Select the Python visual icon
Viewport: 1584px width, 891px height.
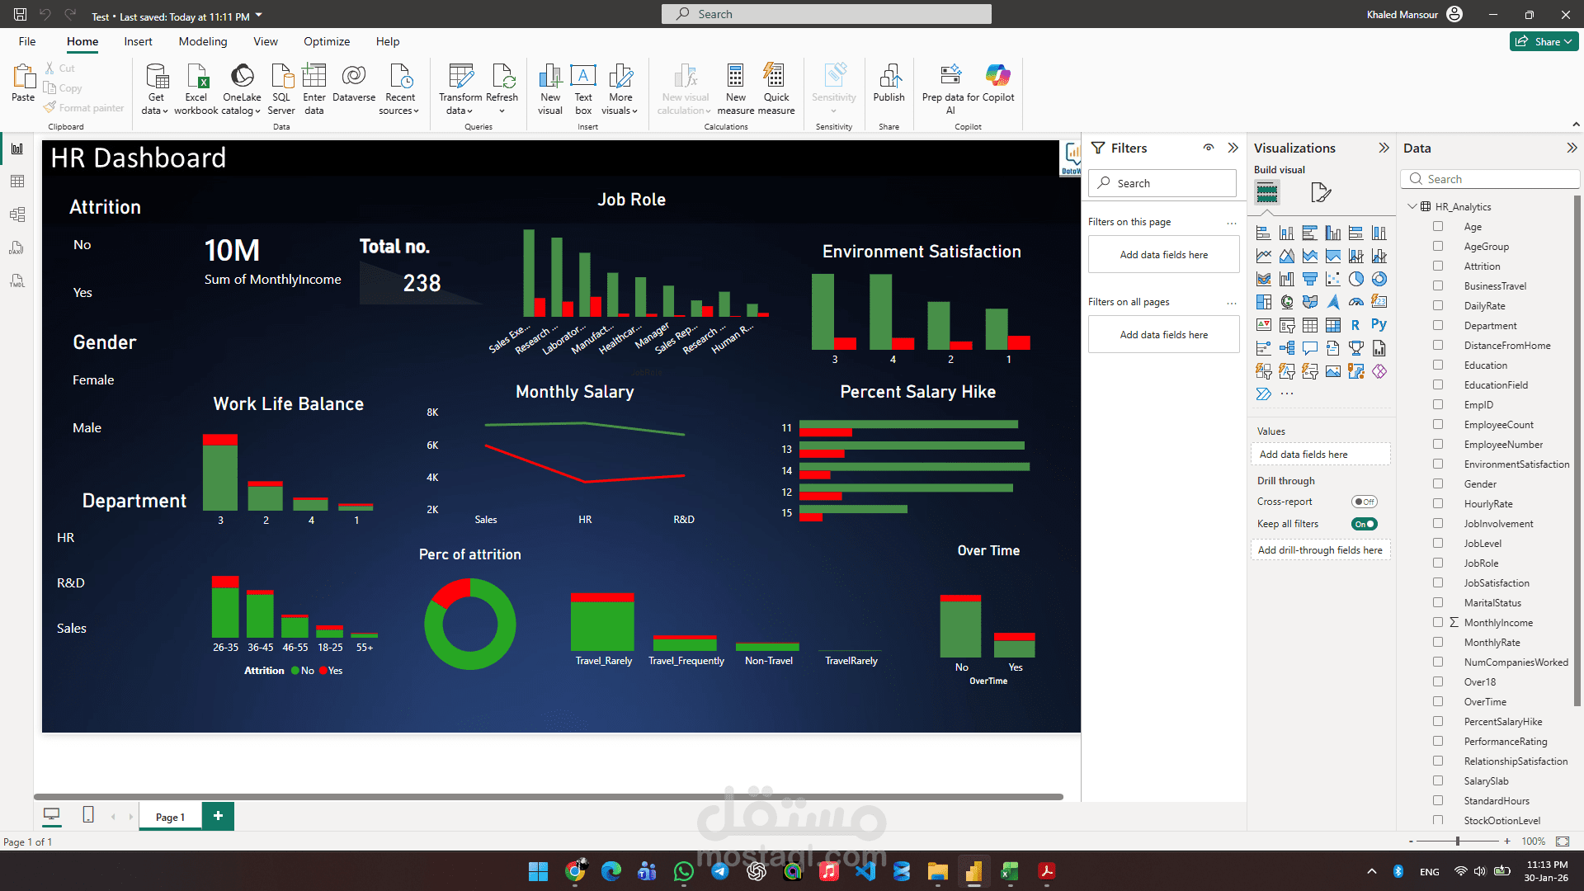click(1379, 325)
